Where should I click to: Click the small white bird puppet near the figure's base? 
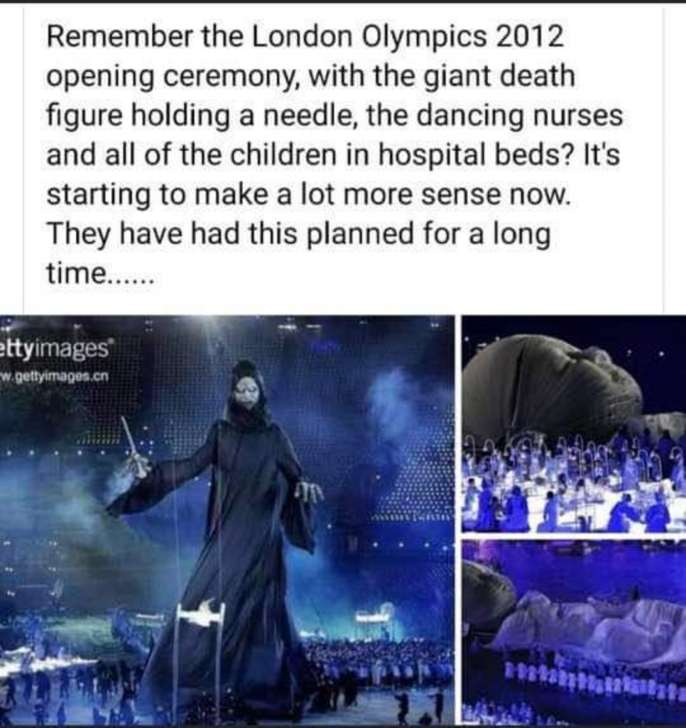[200, 609]
